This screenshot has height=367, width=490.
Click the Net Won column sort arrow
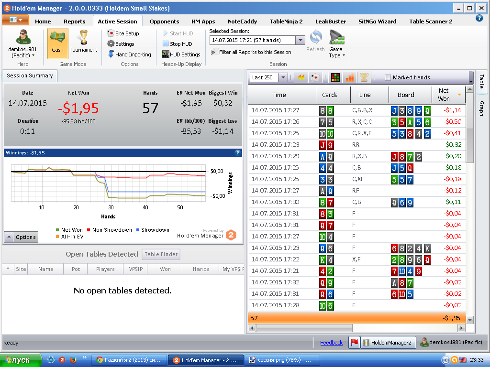(459, 94)
